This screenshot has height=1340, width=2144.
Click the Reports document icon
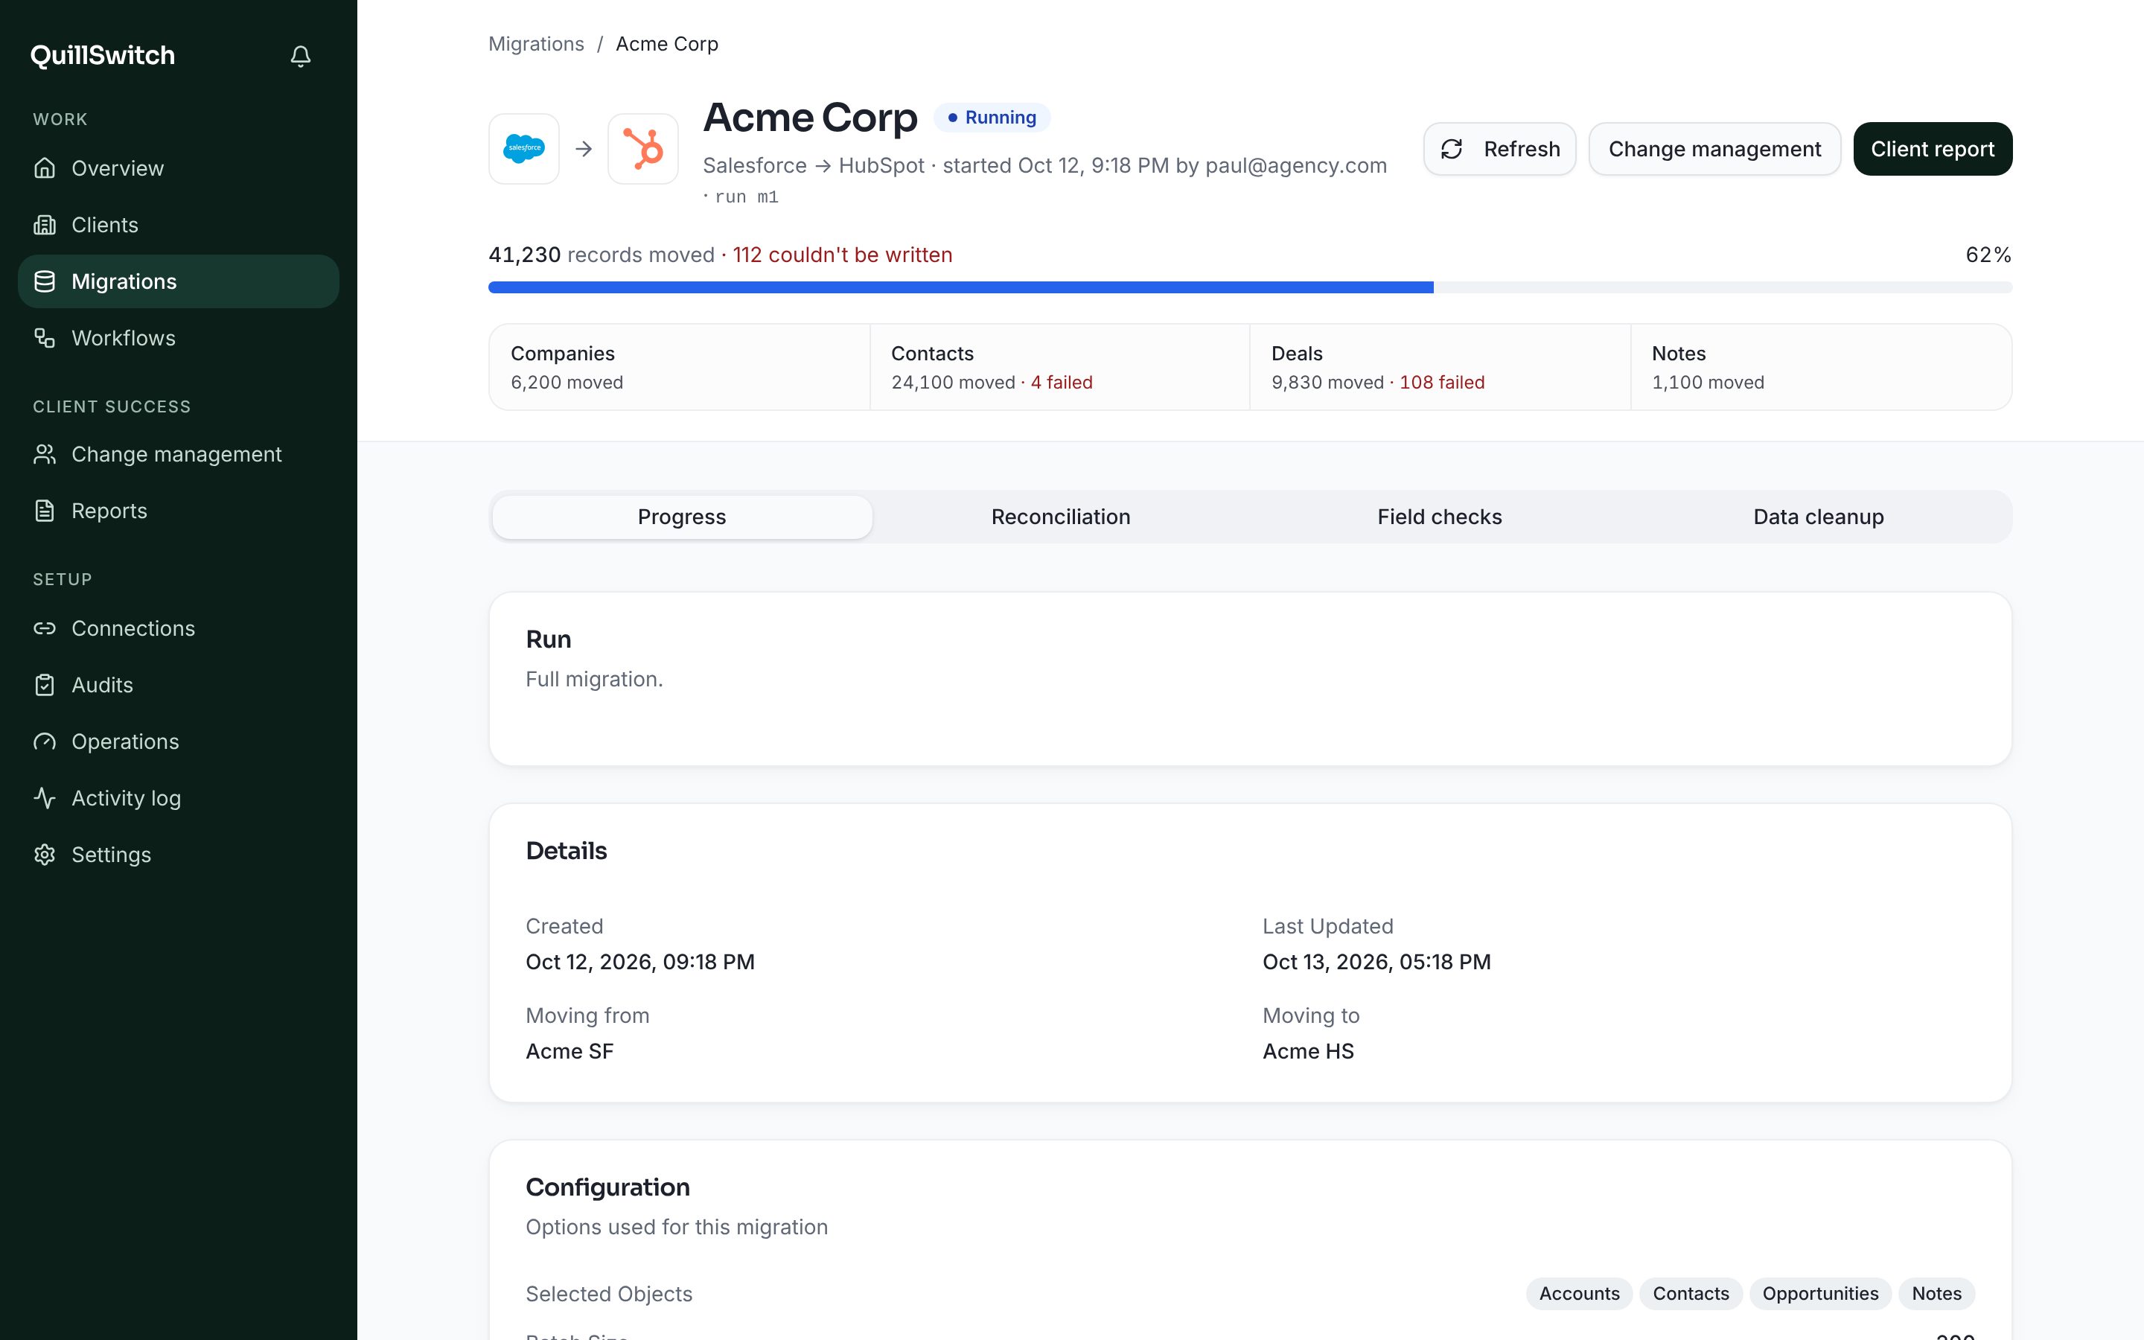pos(45,511)
